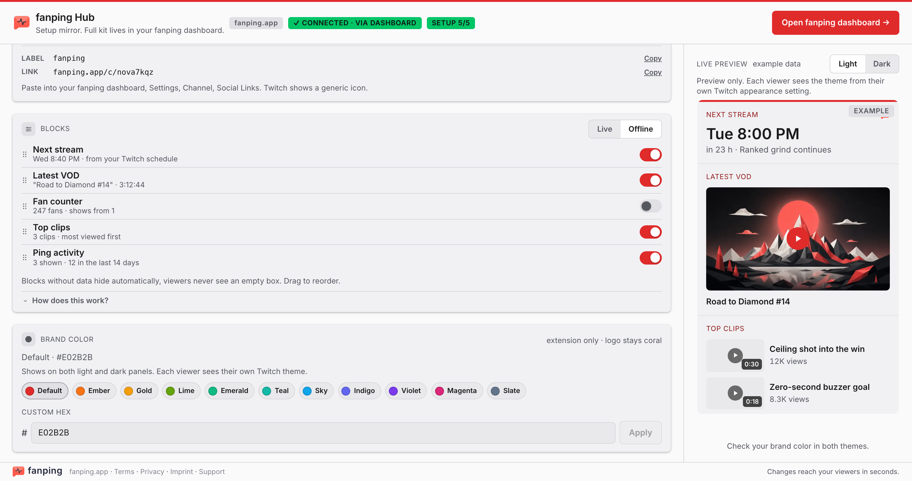Click the Apply custom hex button
The image size is (912, 481).
click(x=640, y=433)
